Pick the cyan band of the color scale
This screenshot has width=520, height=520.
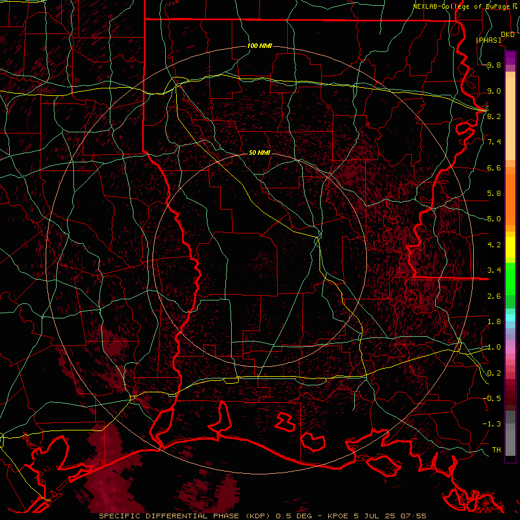tap(510, 318)
